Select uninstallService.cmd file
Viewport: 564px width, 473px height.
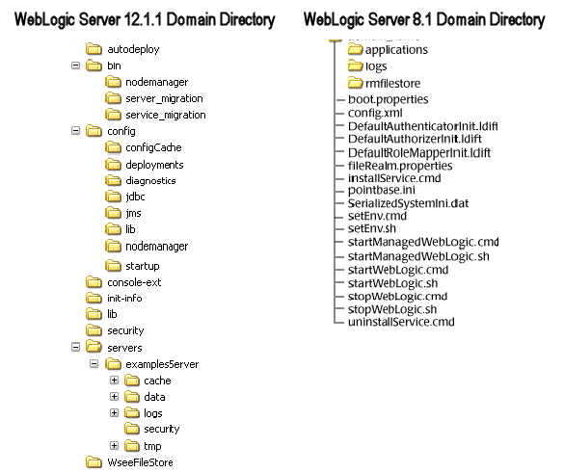[x=401, y=322]
